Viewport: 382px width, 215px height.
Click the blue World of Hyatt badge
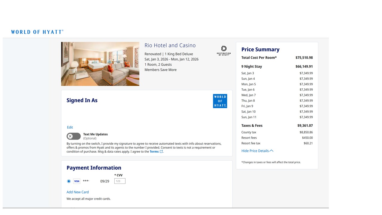point(220,101)
